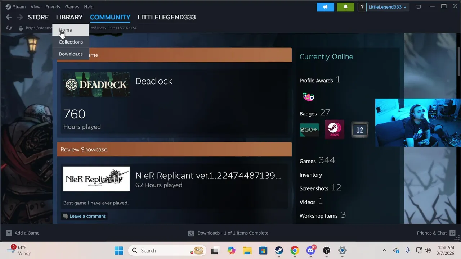The height and width of the screenshot is (259, 461).
Task: Open Microsoft Store from the taskbar
Action: (x=263, y=250)
